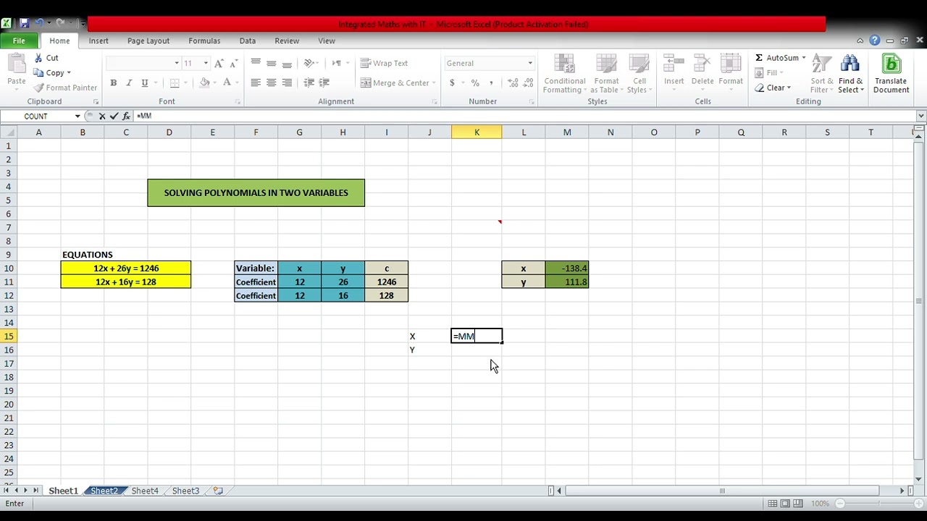Click the formula bar Cancel X
Viewport: 927px width, 521px height.
tap(102, 116)
